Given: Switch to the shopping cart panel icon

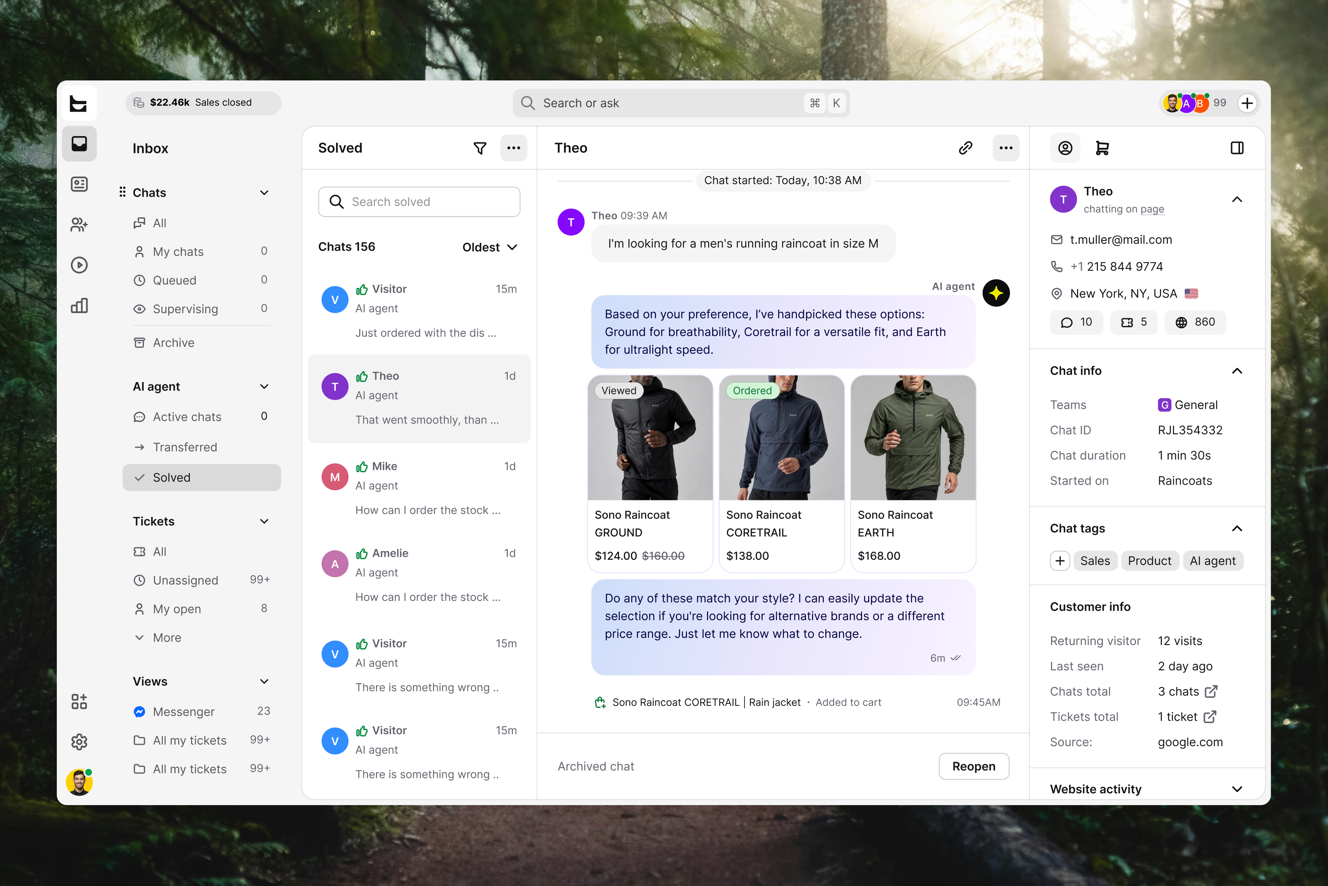Looking at the screenshot, I should (x=1102, y=148).
